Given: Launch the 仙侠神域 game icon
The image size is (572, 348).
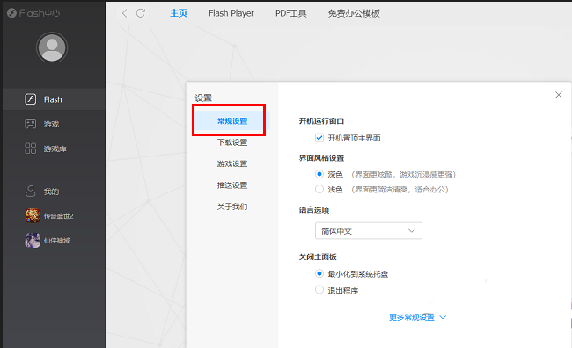Looking at the screenshot, I should (x=33, y=241).
